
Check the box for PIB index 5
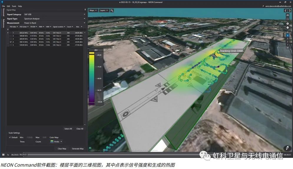pyautogui.click(x=11, y=45)
